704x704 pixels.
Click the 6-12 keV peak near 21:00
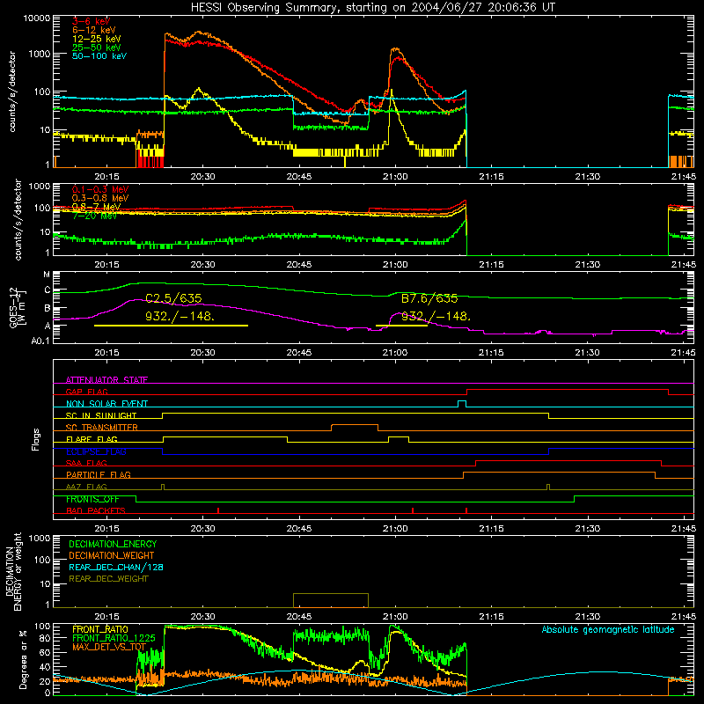coord(395,48)
